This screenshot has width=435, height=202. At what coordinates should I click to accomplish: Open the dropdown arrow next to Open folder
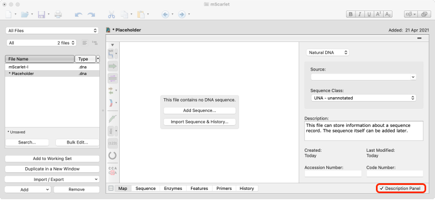point(32,14)
